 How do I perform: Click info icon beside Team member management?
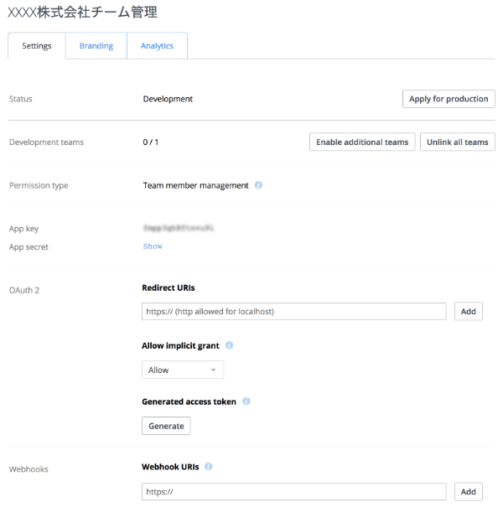click(258, 185)
